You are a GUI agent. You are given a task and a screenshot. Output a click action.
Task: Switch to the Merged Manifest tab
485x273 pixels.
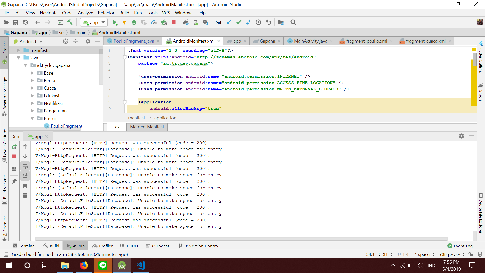147,127
